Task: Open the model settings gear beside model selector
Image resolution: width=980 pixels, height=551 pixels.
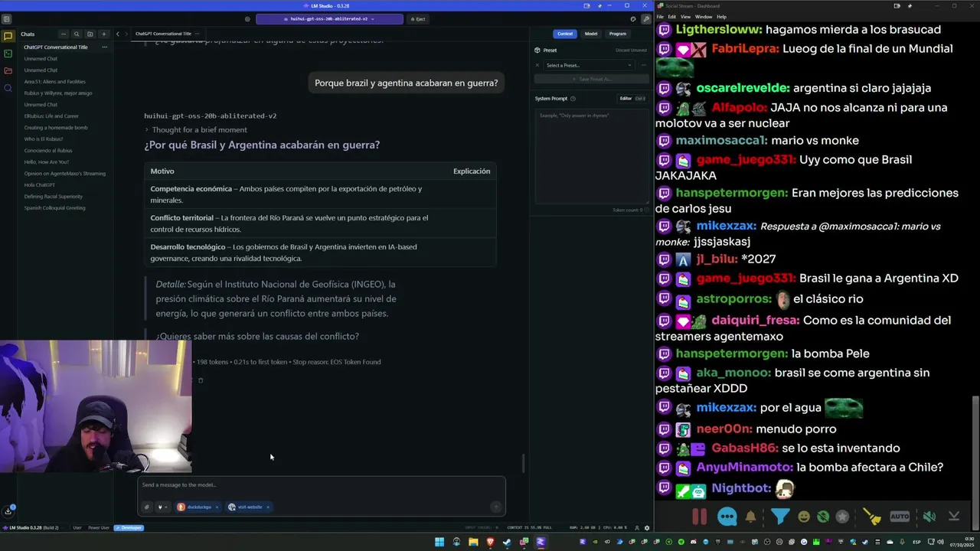Action: 247,19
